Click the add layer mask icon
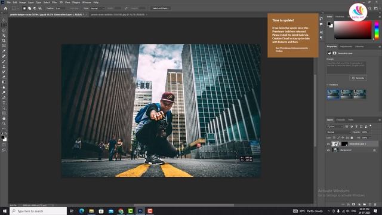Image resolution: width=382 pixels, height=215 pixels. pyautogui.click(x=353, y=204)
